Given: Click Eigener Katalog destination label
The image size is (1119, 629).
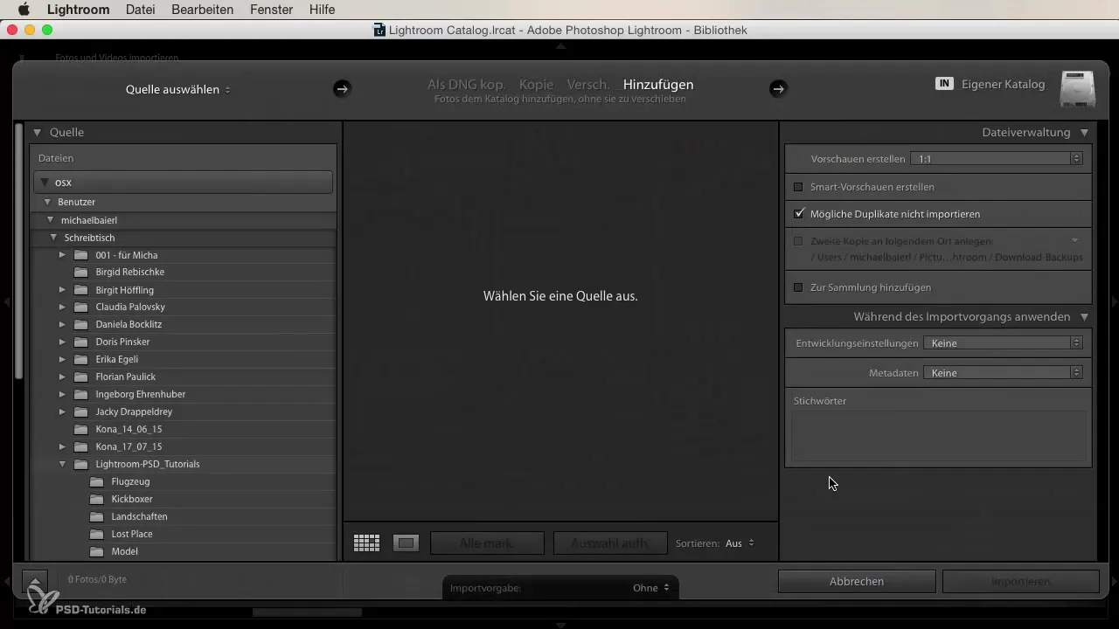Looking at the screenshot, I should tap(1003, 84).
